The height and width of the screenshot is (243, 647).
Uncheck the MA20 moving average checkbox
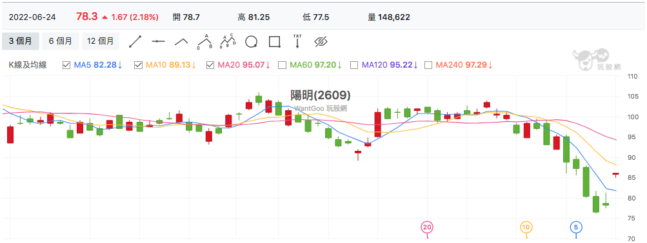[x=210, y=64]
